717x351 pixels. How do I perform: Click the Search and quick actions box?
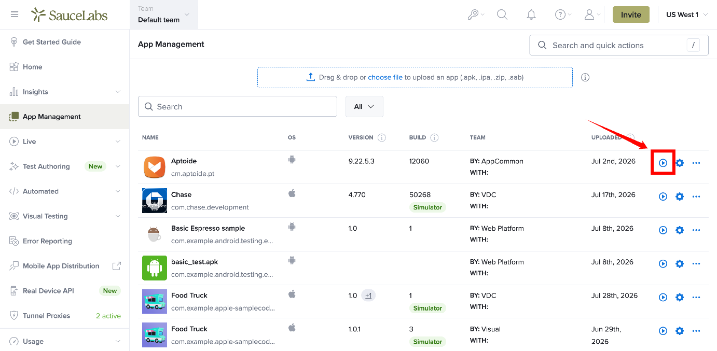(618, 45)
